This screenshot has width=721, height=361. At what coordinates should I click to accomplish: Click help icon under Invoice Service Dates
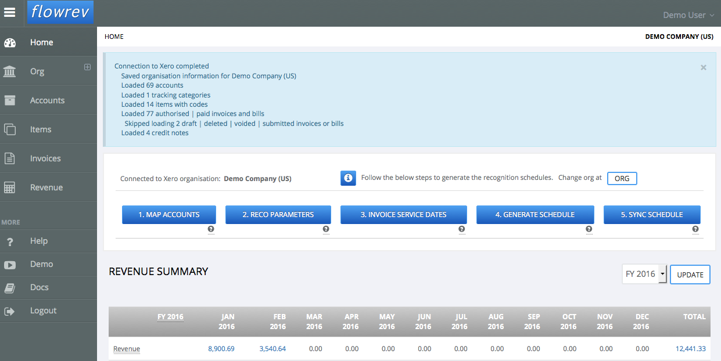pos(461,229)
